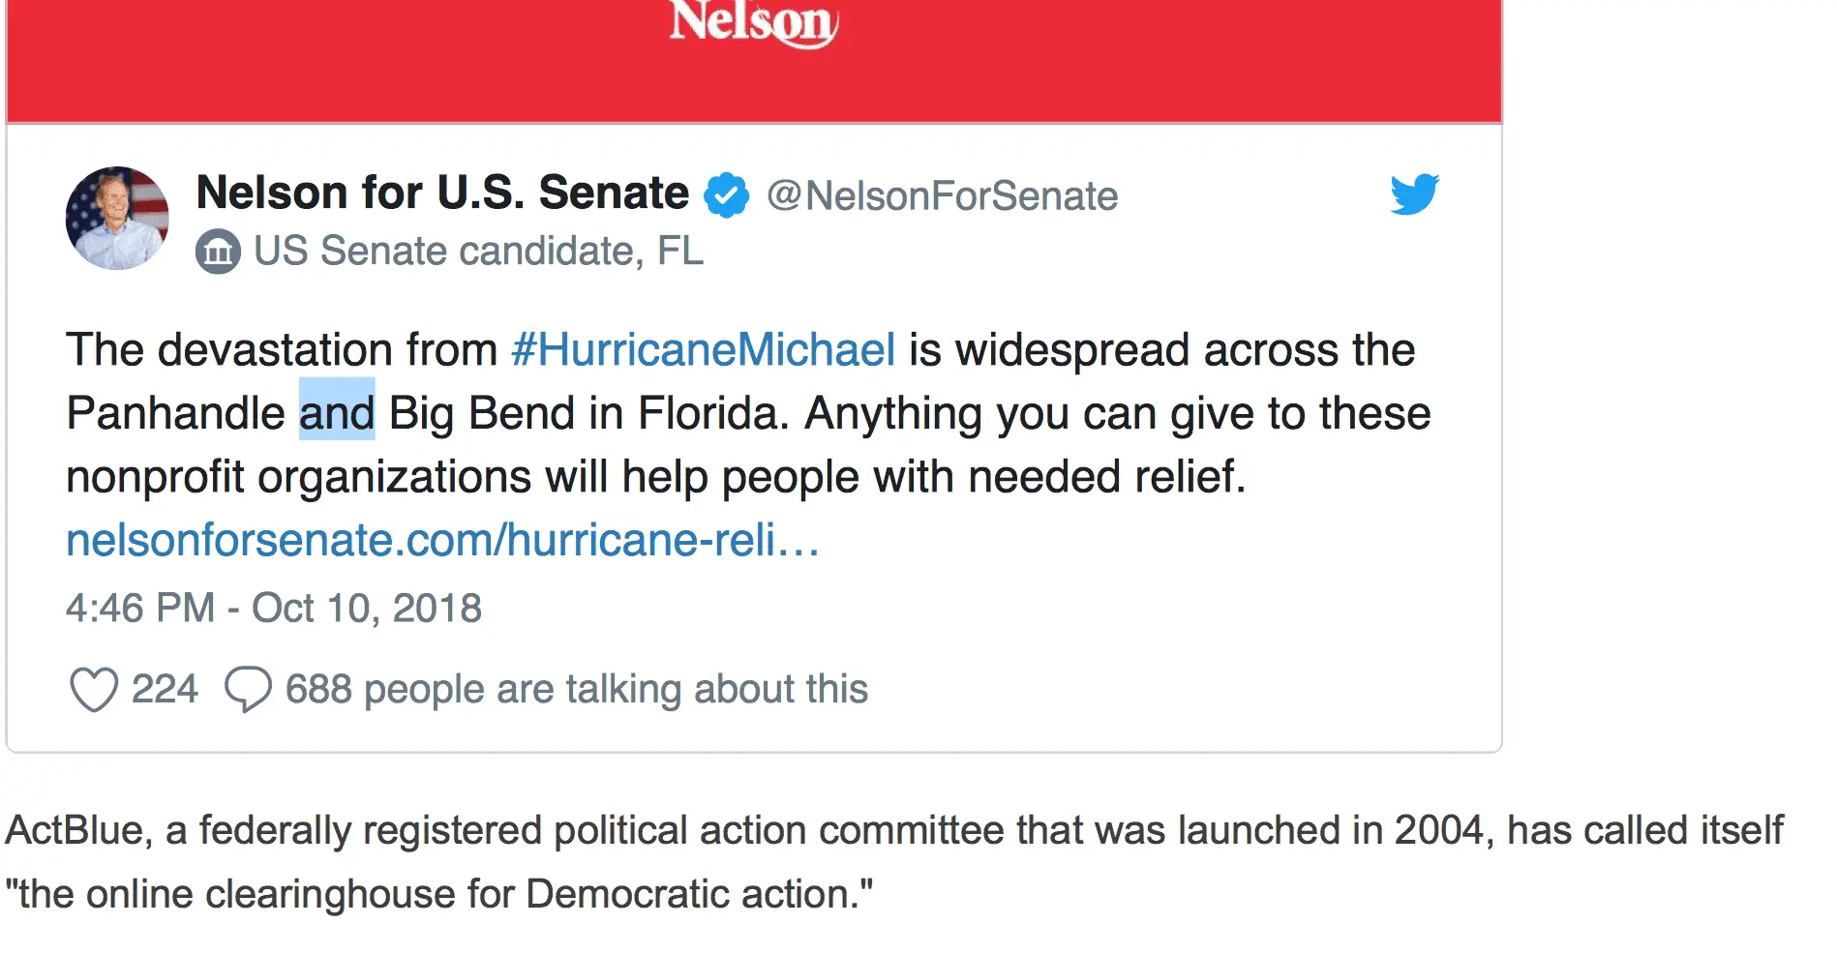Open the @NelsonForSenate handle

tap(942, 196)
